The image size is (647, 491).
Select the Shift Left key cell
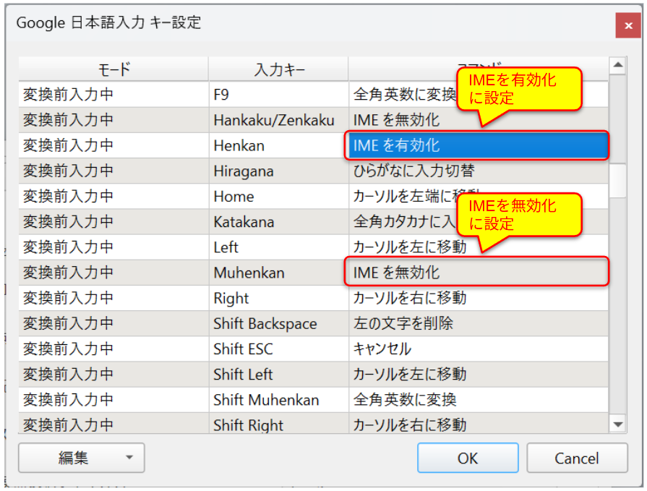[278, 375]
